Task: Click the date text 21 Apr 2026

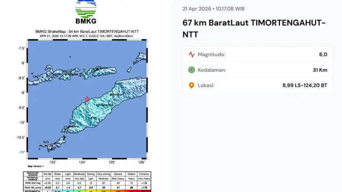Action: (197, 9)
